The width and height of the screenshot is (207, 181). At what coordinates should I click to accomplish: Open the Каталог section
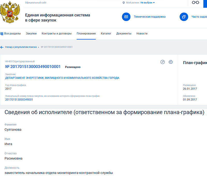[x=106, y=33]
